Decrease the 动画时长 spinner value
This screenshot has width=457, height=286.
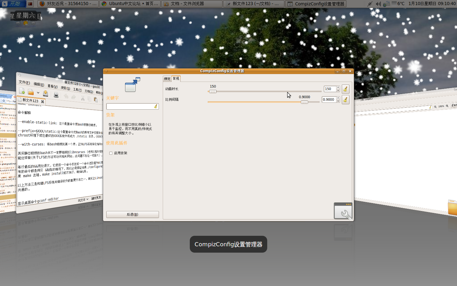338,91
